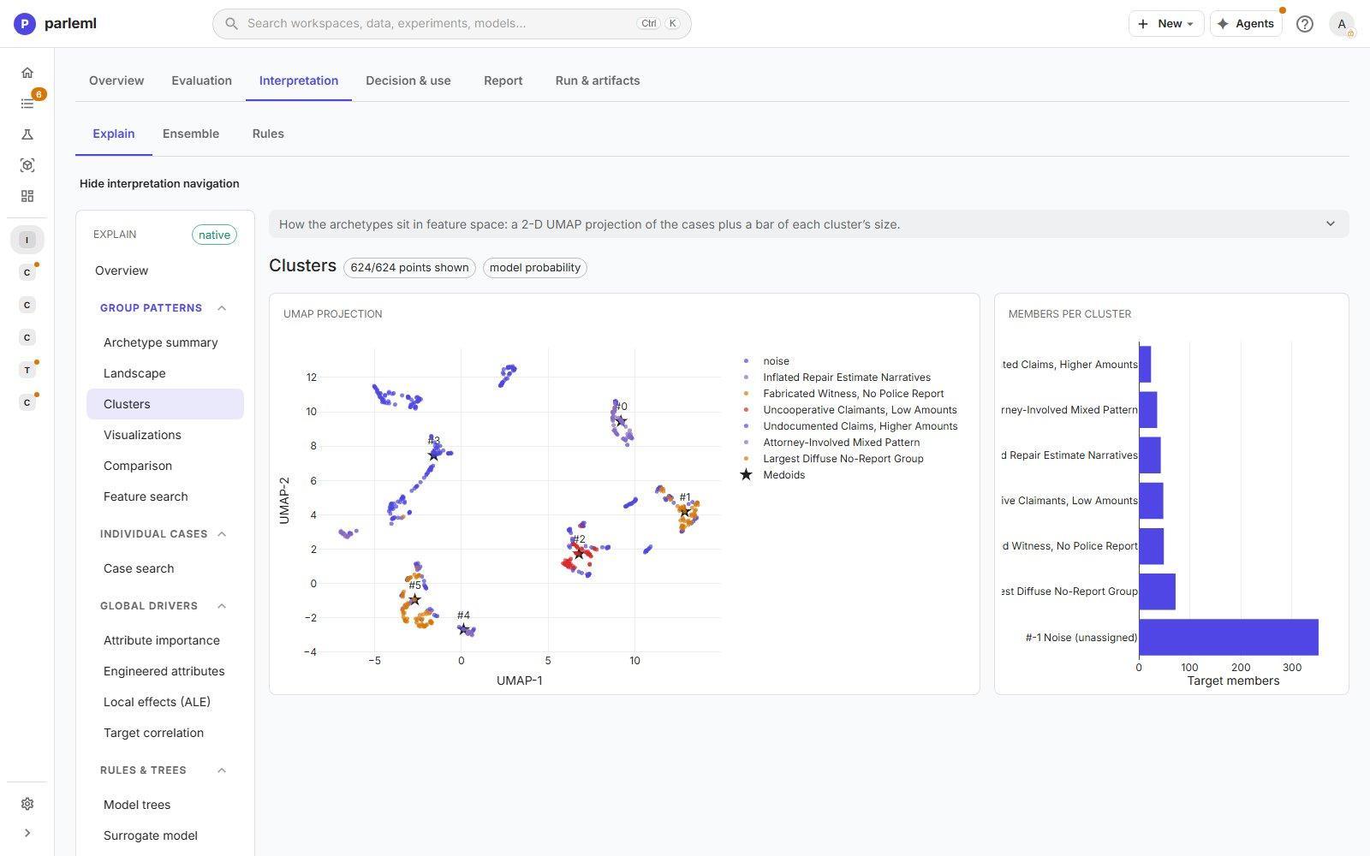Collapse the Rules & Trees section
This screenshot has height=856, width=1370.
222,770
